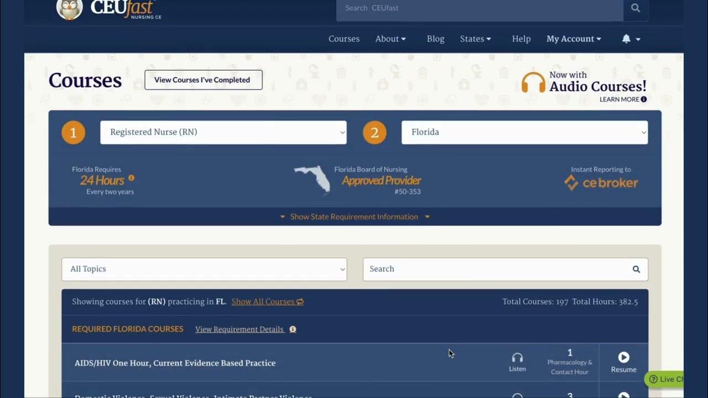Viewport: 708px width, 398px height.
Task: Open Registered Nurse (RN) profession dropdown
Action: point(223,133)
